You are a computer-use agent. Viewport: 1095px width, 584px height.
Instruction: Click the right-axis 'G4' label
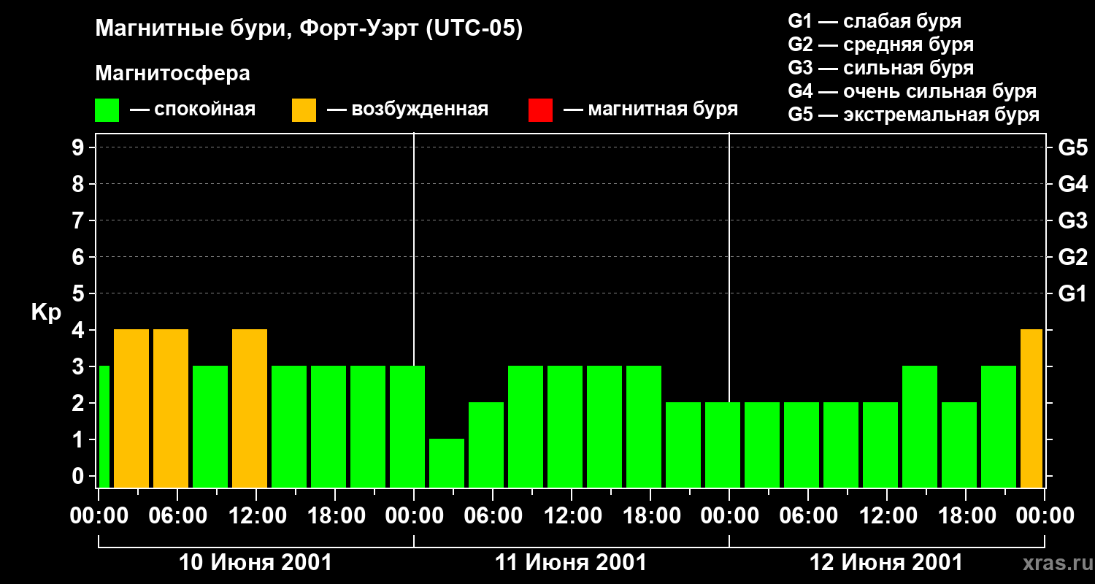point(1072,184)
